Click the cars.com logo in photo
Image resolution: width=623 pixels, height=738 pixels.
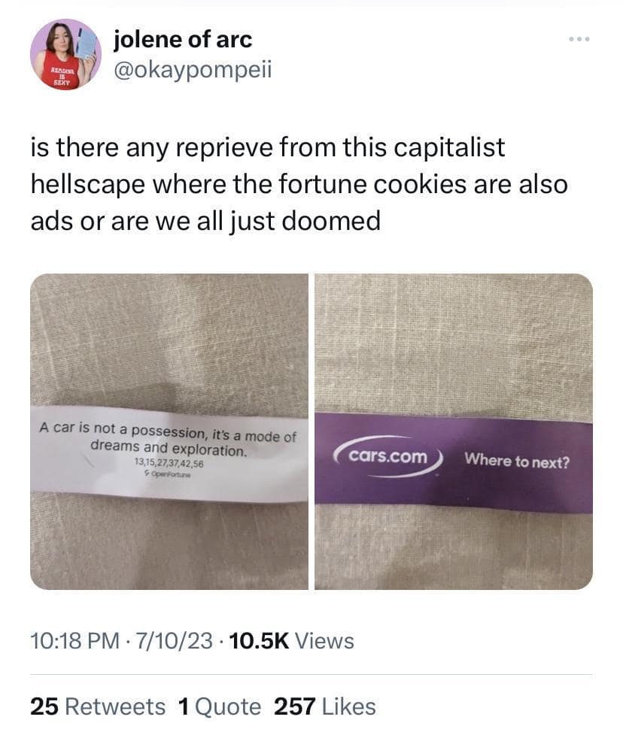click(x=388, y=456)
